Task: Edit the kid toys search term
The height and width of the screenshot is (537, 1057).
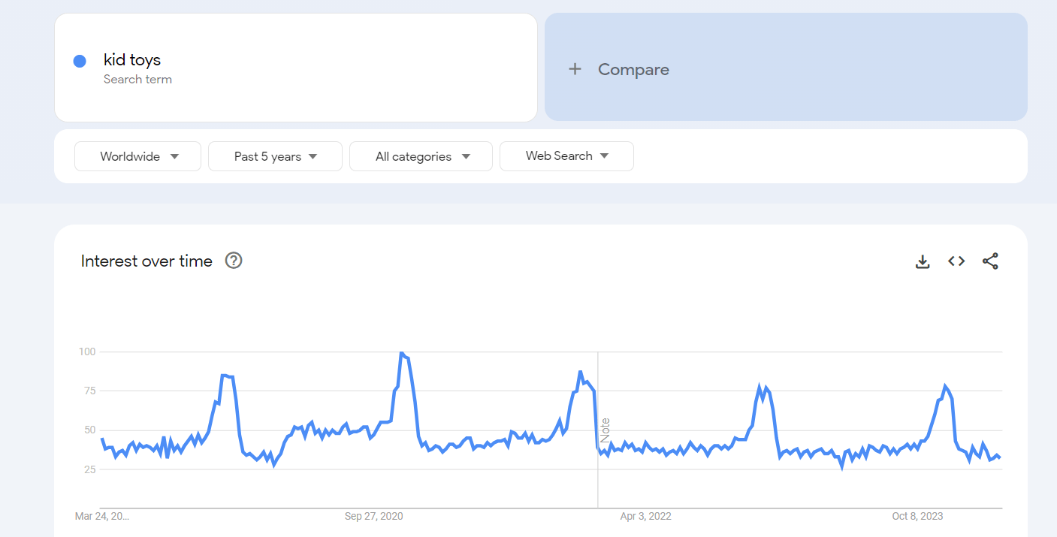Action: point(296,67)
